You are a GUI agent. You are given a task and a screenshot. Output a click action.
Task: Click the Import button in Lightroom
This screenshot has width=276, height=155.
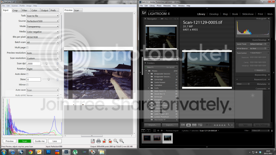(153, 125)
